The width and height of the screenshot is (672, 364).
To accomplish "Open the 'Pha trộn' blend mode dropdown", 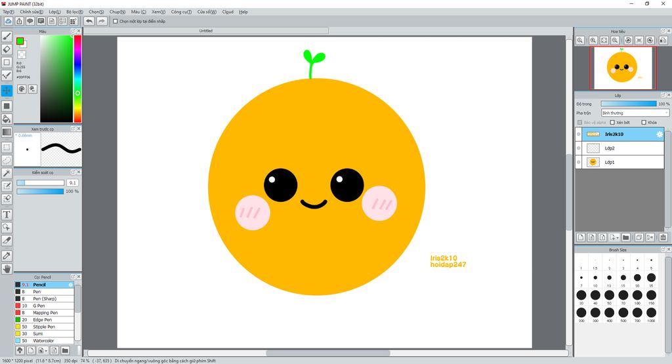I will click(x=635, y=113).
